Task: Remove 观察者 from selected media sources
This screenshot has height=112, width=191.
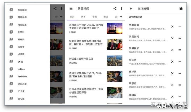Action: 172,85
